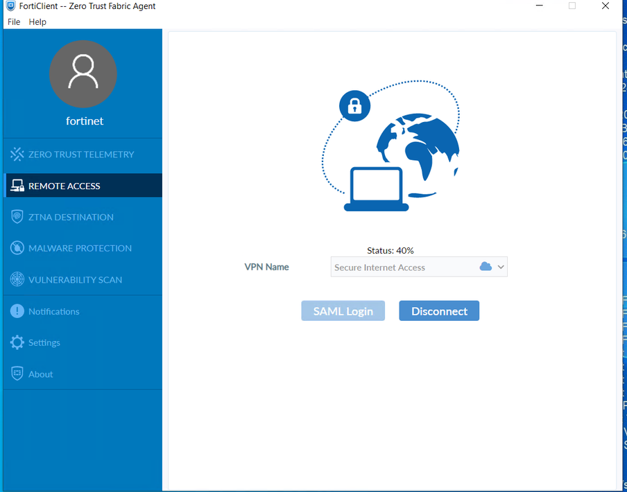The width and height of the screenshot is (627, 492).
Task: Click the Notifications exclamation icon
Action: (17, 311)
